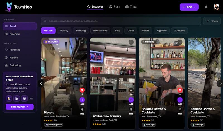
Task: Click the Great for groups tag
Action: click(x=54, y=125)
